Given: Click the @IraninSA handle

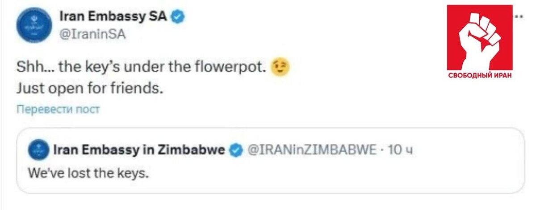Looking at the screenshot, I should coord(92,35).
